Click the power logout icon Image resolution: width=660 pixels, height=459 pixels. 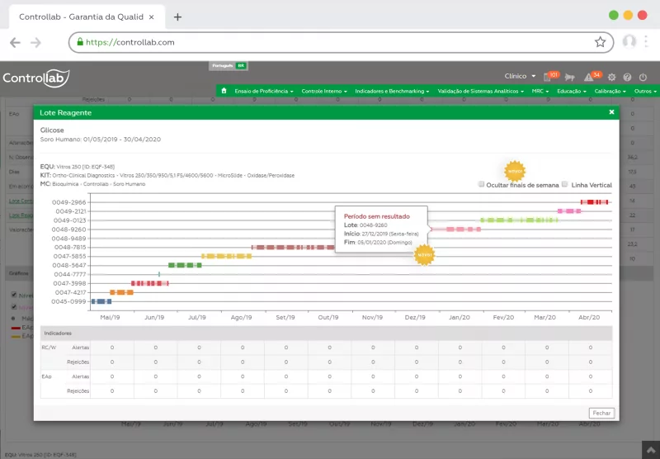643,77
